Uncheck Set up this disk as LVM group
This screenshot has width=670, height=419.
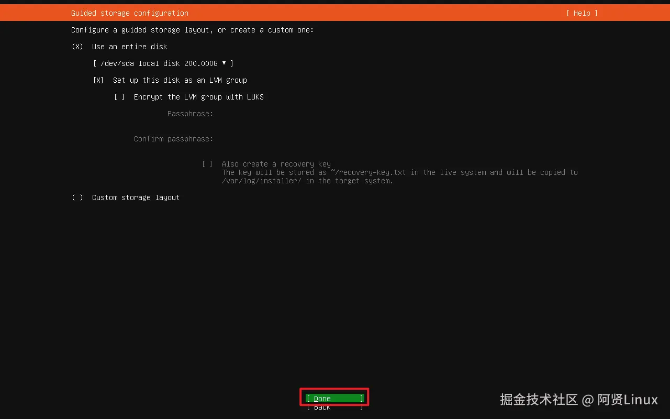98,80
